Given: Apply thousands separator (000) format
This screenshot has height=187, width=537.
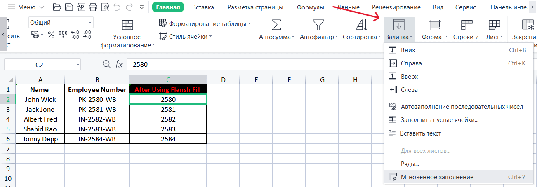Looking at the screenshot, I should [x=63, y=35].
